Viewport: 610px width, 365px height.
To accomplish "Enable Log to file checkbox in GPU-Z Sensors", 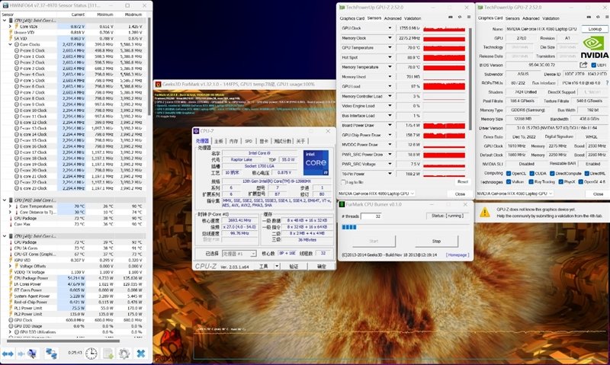I will click(x=344, y=182).
